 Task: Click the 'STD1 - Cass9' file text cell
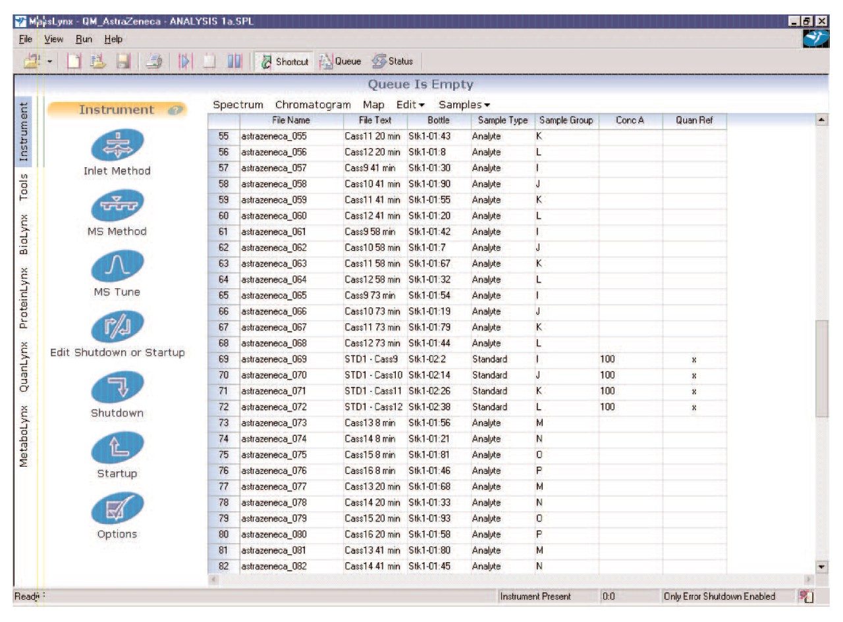pyautogui.click(x=375, y=359)
